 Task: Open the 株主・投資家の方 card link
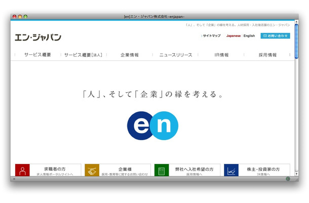pos(257,170)
